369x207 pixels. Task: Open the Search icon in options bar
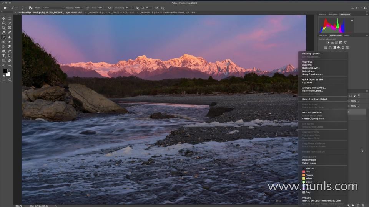tap(352, 8)
